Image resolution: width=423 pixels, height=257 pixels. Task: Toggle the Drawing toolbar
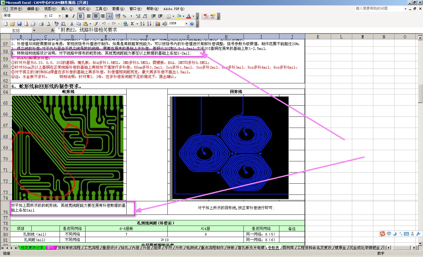tap(164, 24)
